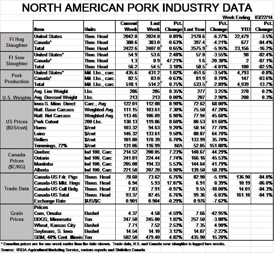Select the 'Pork Production' category cell

pyautogui.click(x=17, y=79)
